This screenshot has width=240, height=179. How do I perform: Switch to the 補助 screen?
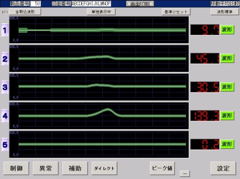[x=75, y=168]
